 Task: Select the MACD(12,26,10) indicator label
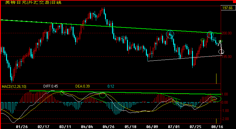(x=14, y=86)
